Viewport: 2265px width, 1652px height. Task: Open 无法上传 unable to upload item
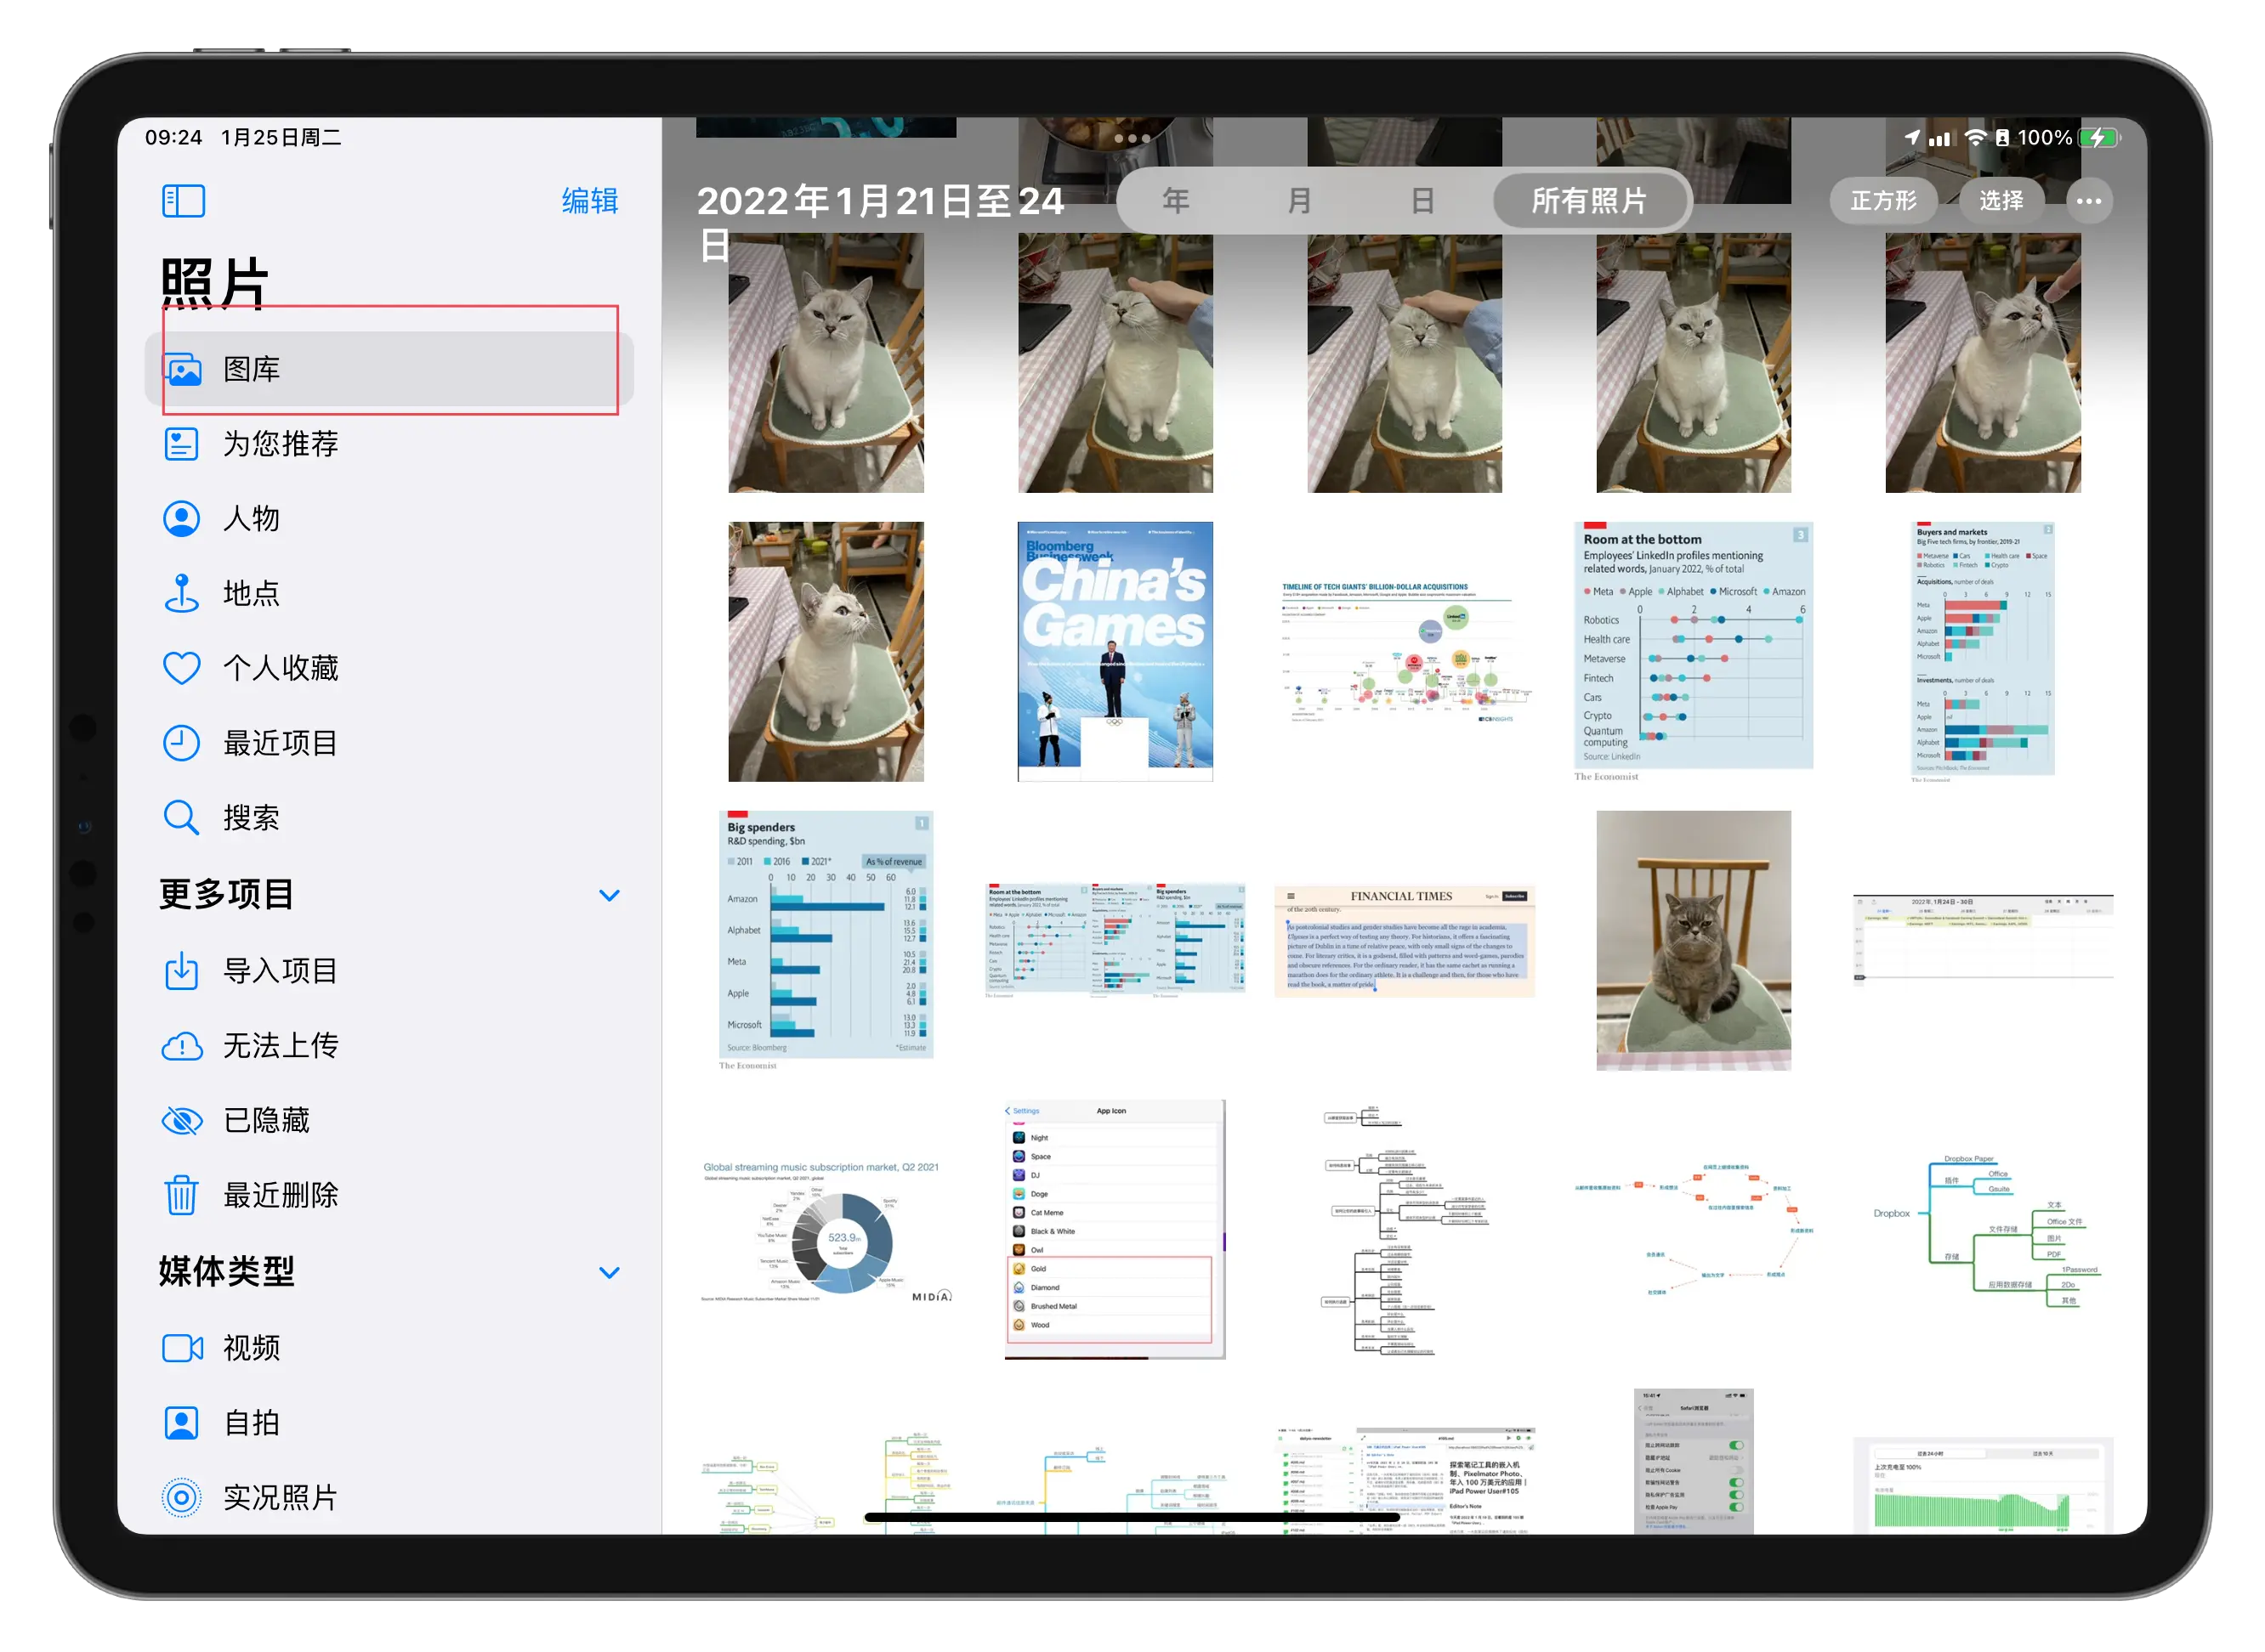click(x=389, y=1046)
